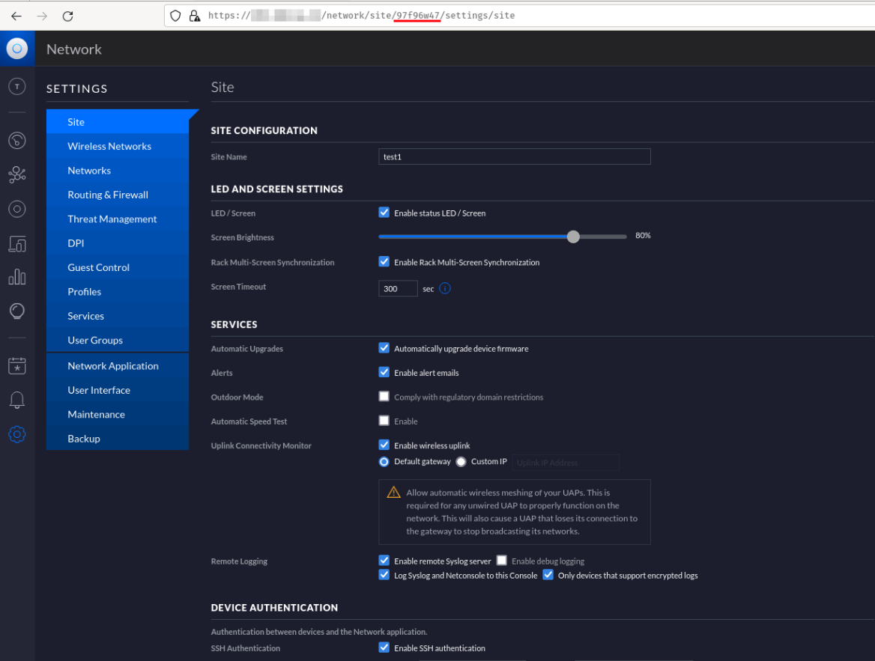Click the Screen Timeout info icon
The width and height of the screenshot is (875, 661).
(445, 288)
